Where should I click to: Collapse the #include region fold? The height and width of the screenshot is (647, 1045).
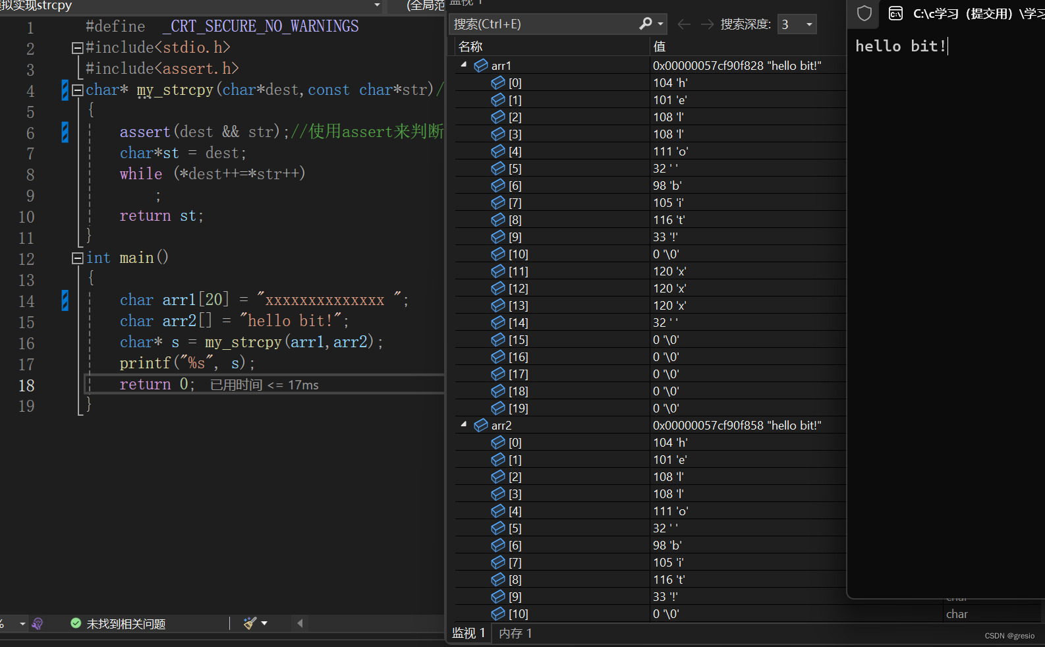click(x=77, y=47)
